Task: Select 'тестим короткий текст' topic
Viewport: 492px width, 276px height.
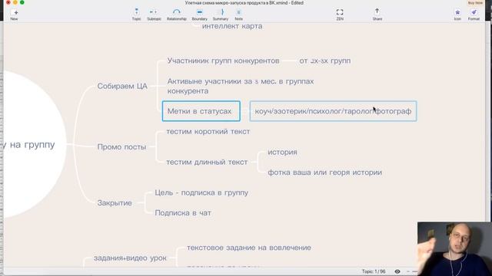Action: click(x=208, y=131)
